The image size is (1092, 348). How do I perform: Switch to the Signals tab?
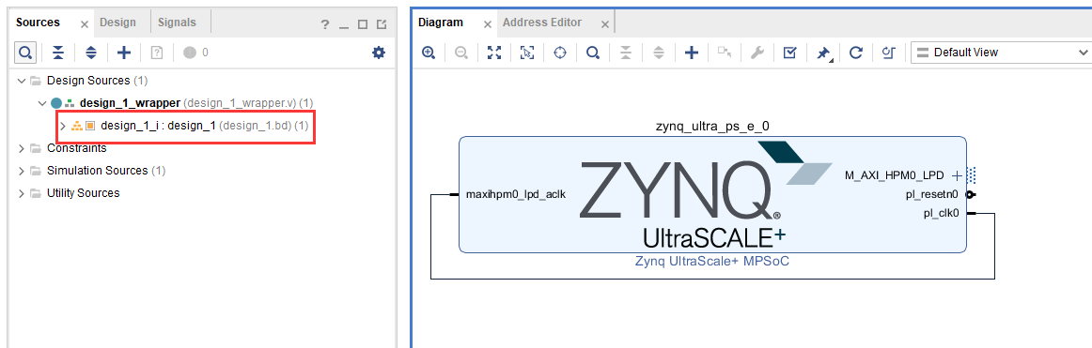177,23
